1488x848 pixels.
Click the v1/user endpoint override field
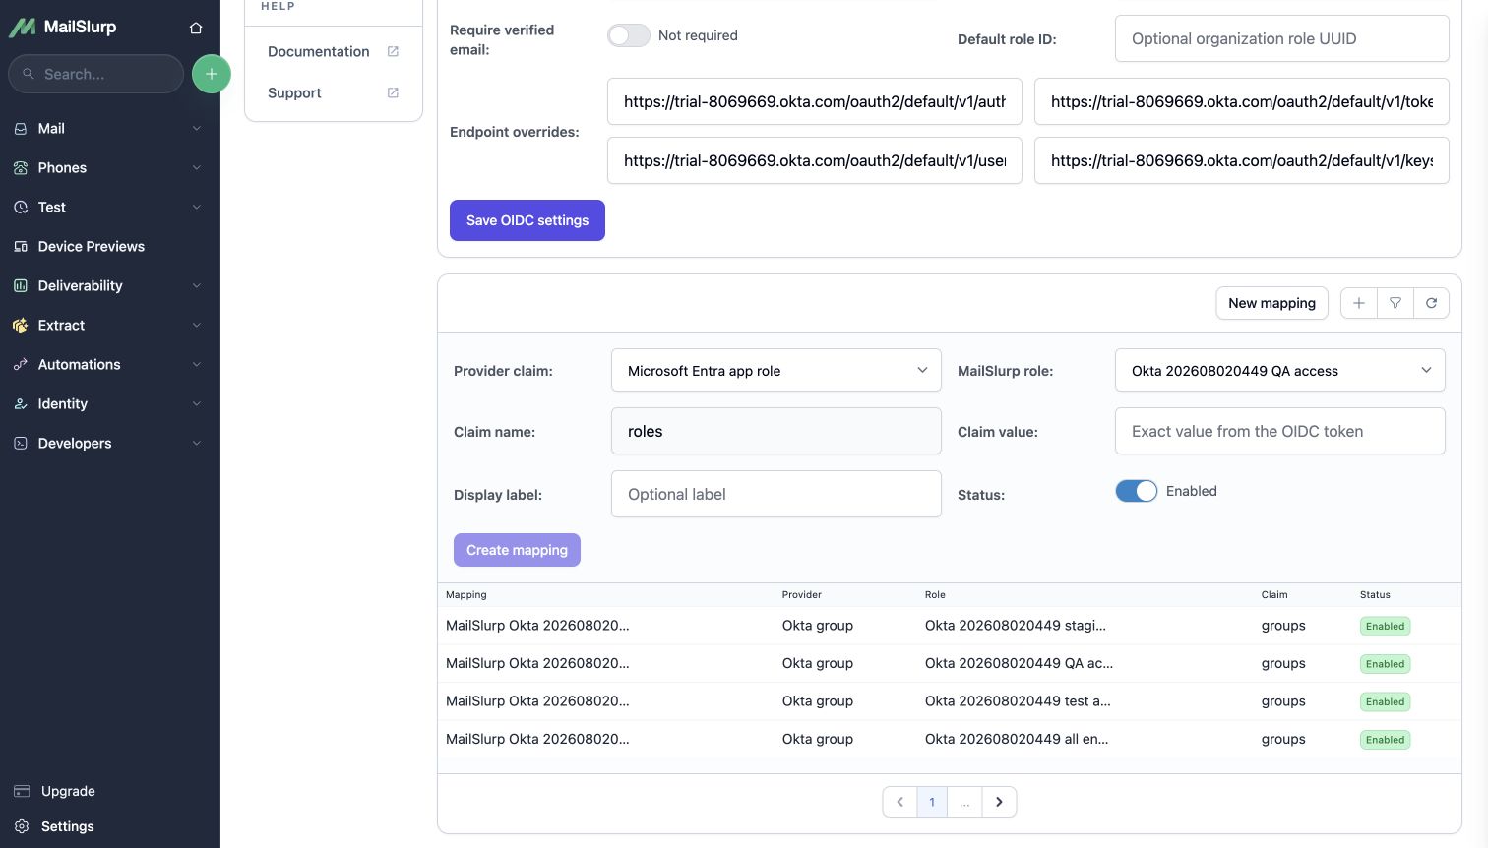815,160
